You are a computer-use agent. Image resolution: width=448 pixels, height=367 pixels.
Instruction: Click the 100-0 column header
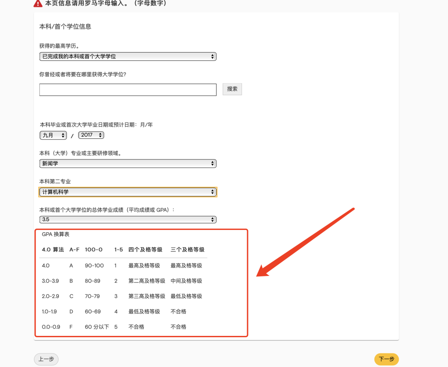coord(94,250)
